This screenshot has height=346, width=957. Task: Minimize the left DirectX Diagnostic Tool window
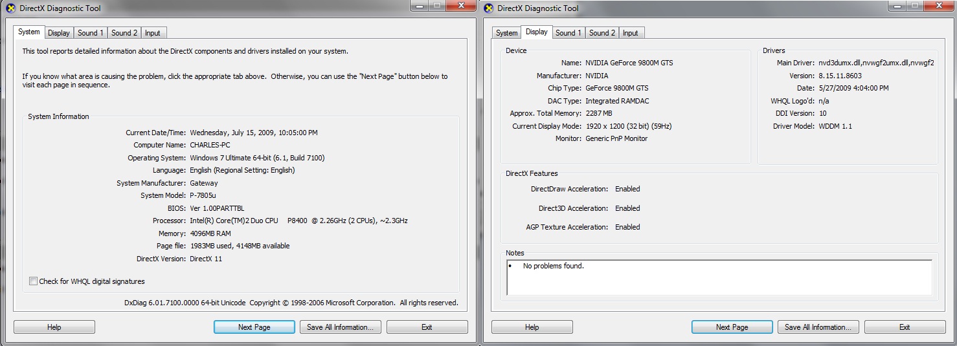click(x=420, y=5)
